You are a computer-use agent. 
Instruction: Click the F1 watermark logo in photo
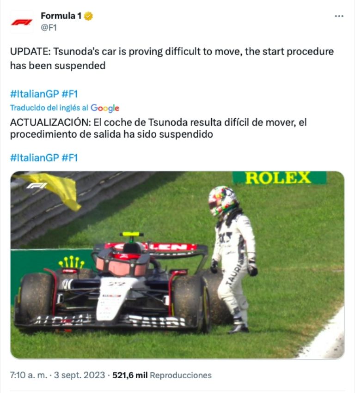coord(37,186)
